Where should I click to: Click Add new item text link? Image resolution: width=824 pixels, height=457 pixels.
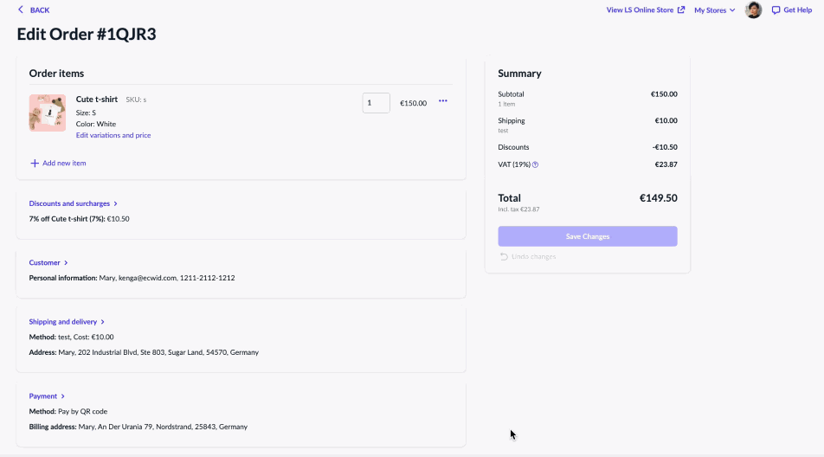point(64,164)
